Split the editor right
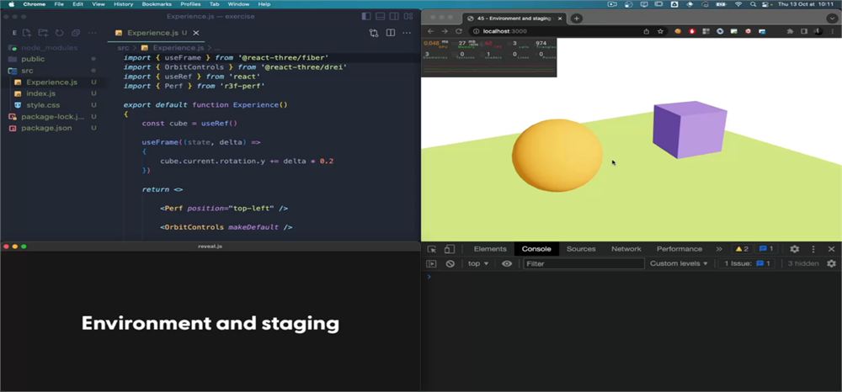Viewport: 842px width, 392px height. click(x=391, y=34)
